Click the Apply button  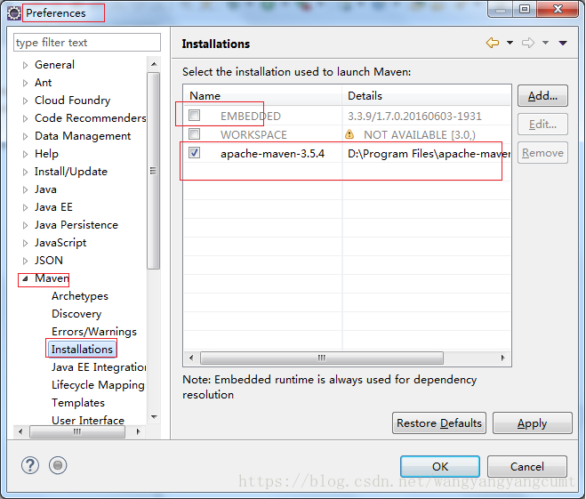(532, 423)
